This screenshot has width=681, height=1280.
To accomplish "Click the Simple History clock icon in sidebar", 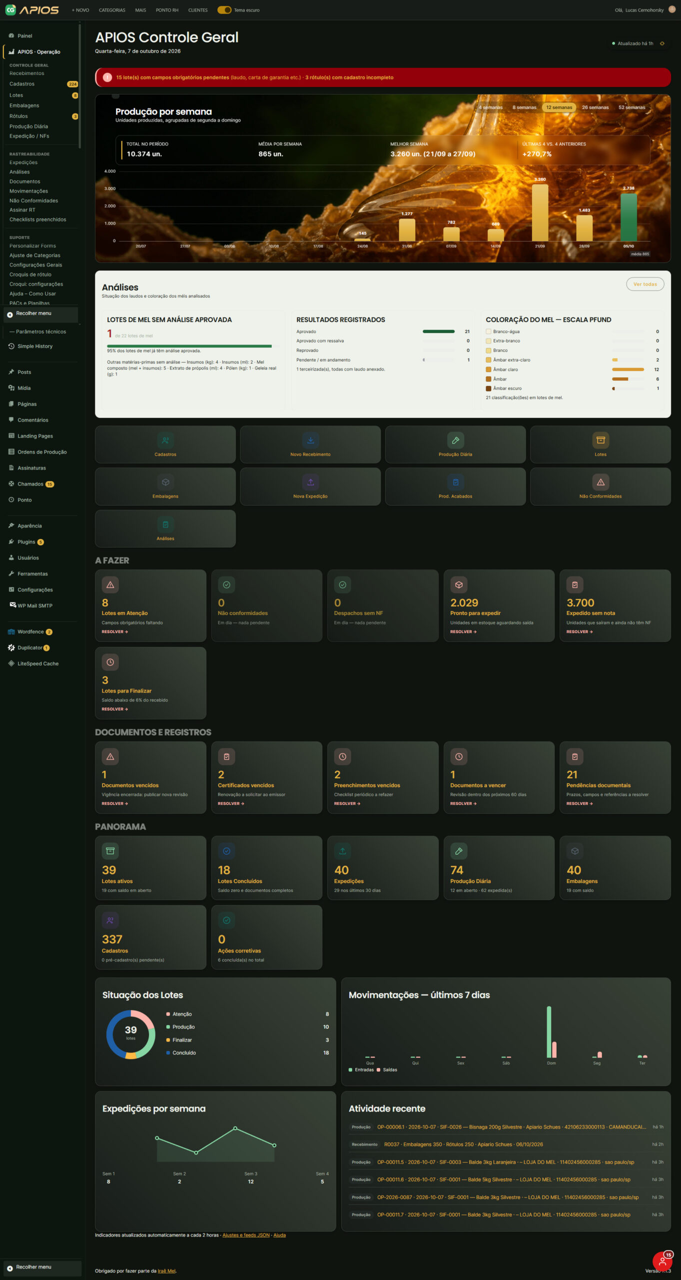I will tap(11, 346).
